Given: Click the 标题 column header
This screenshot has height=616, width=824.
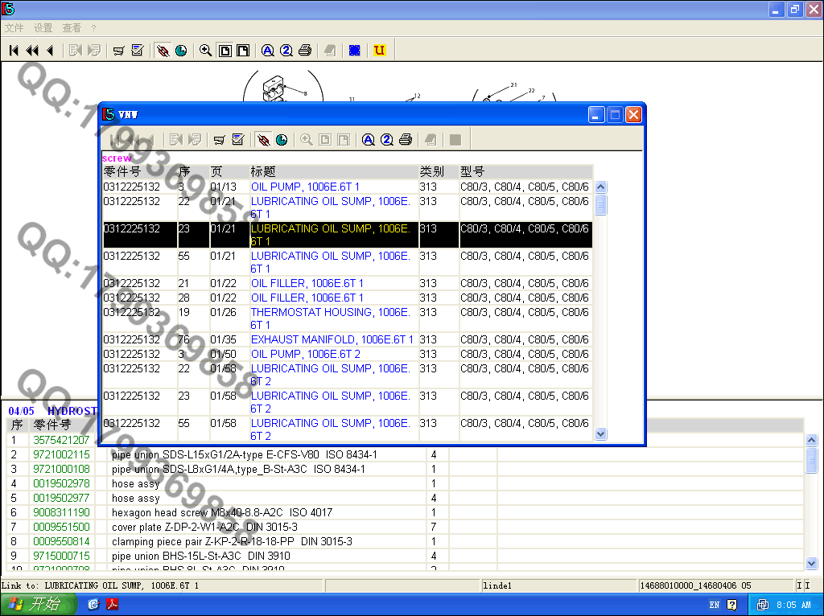Looking at the screenshot, I should [x=263, y=172].
